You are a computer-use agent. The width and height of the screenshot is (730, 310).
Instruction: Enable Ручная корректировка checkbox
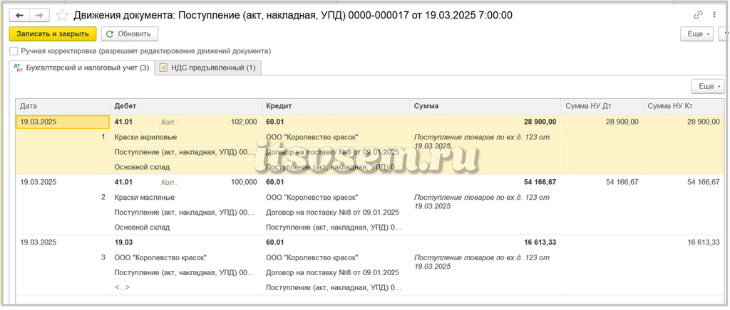14,51
